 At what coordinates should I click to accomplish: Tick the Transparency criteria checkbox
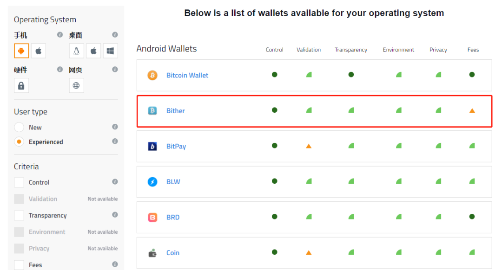[19, 215]
